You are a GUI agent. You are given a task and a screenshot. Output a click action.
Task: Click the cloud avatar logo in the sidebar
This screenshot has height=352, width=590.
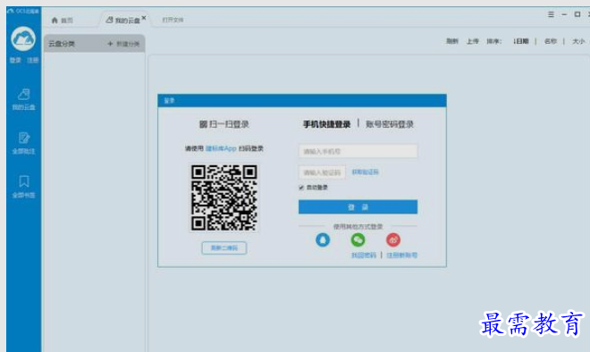tap(23, 38)
